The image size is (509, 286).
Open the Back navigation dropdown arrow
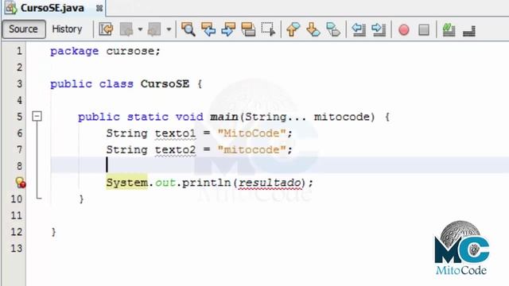[140, 29]
